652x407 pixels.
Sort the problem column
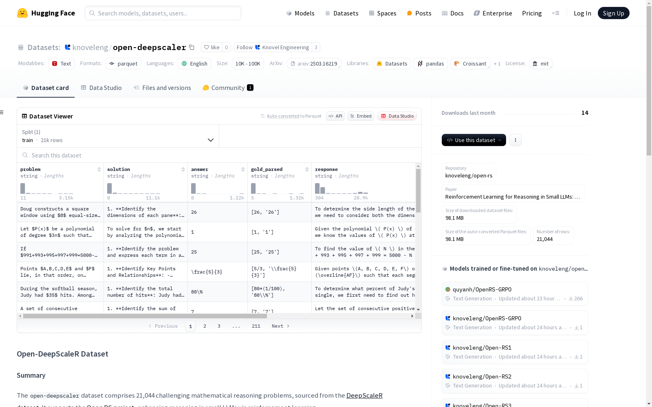coord(99,169)
